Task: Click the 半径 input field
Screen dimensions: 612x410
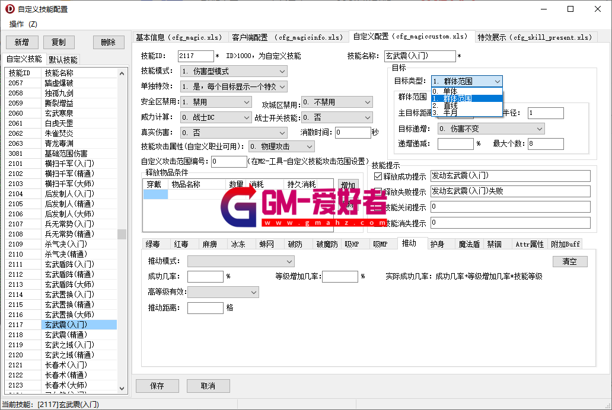Action: (545, 113)
